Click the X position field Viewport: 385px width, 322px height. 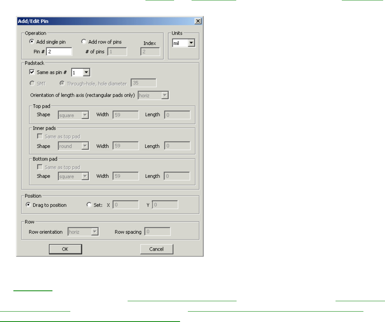[x=126, y=205]
